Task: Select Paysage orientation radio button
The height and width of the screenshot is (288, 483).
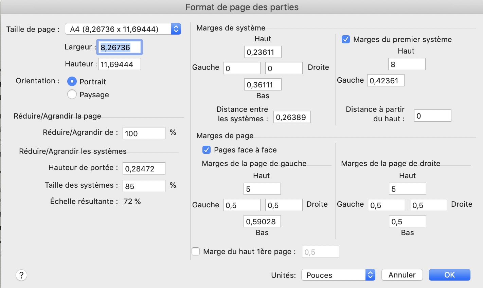Action: (x=72, y=95)
